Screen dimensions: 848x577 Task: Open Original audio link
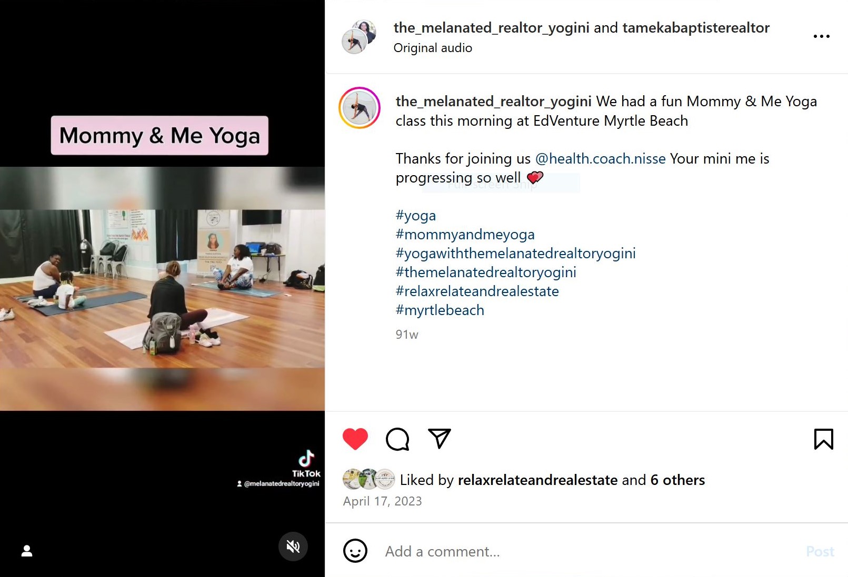433,48
